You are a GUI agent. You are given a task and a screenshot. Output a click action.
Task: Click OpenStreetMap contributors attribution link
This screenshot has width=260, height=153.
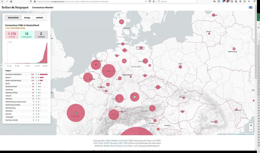pyautogui.click(x=245, y=134)
